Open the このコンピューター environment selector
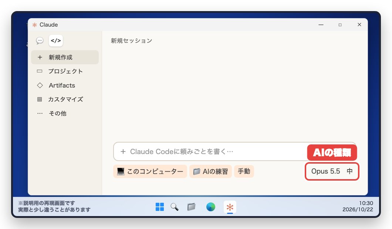The height and width of the screenshot is (229, 392). (150, 171)
